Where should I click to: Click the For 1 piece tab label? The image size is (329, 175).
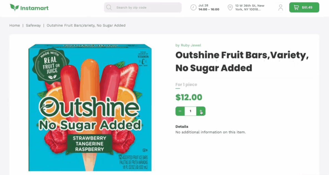click(186, 85)
